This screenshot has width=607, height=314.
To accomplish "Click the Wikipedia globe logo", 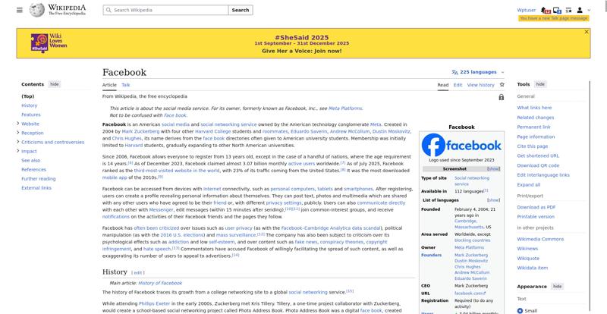I will 36,10.
